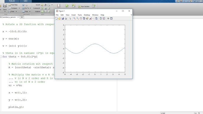Choose the Data Cursor tool in Figure

(87, 19)
